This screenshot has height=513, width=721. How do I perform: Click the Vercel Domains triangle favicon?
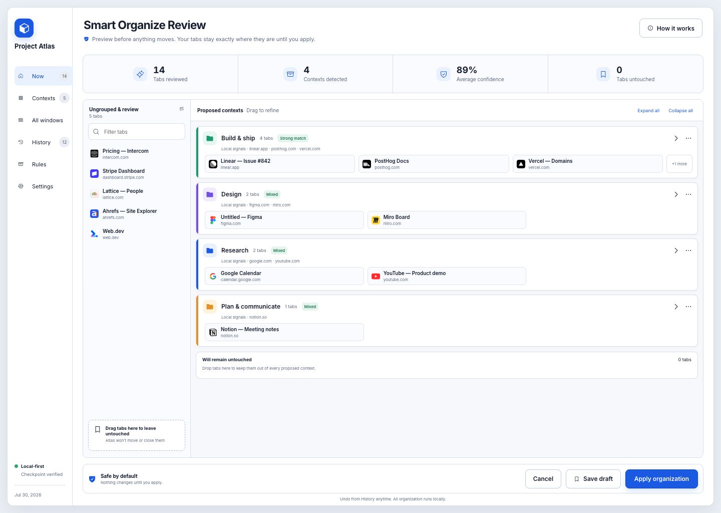click(x=521, y=164)
